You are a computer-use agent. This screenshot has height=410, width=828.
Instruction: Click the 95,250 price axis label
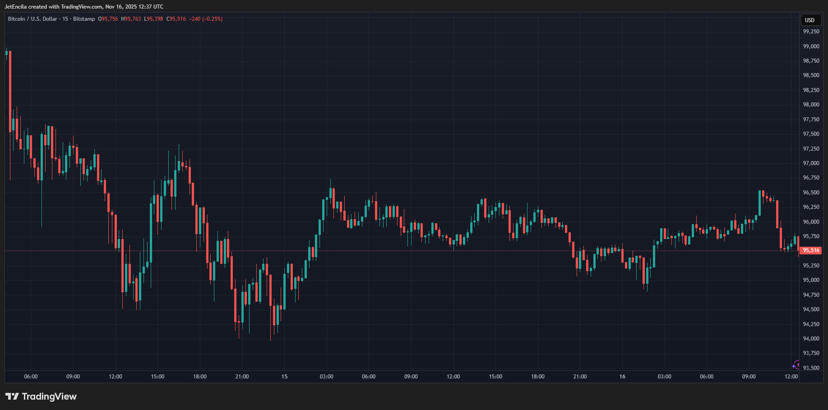(811, 266)
